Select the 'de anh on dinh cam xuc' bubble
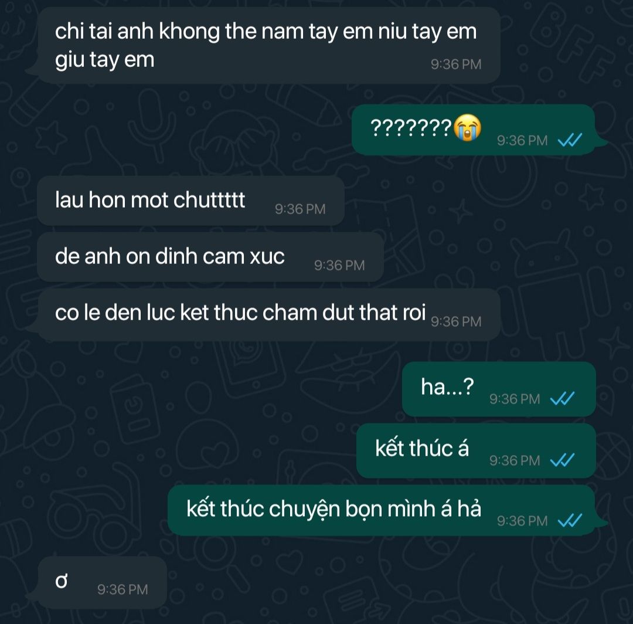Screen dimensions: 633x624 click(210, 257)
